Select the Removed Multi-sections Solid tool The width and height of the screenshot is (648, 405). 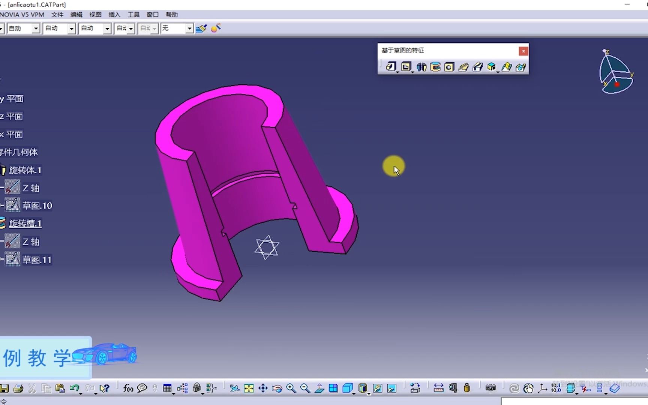[520, 67]
